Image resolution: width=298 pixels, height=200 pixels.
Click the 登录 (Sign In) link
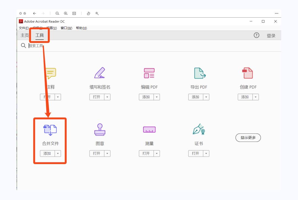(271, 36)
